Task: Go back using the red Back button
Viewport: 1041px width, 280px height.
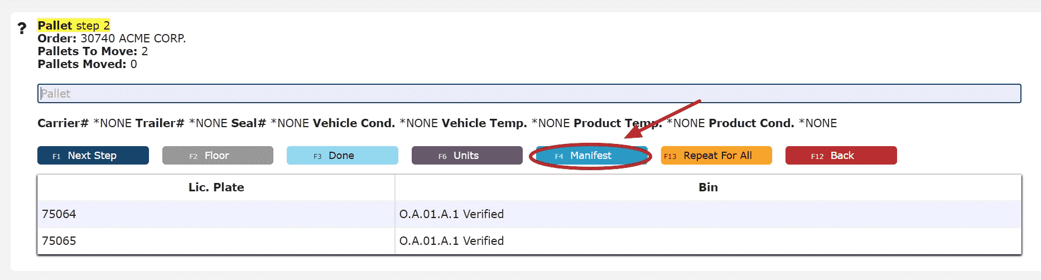Action: [x=841, y=156]
